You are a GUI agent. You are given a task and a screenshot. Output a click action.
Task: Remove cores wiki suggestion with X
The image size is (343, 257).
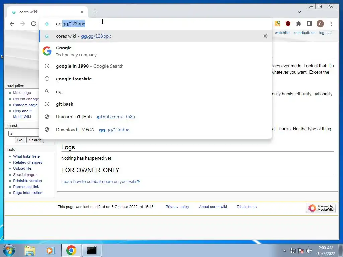(x=265, y=36)
